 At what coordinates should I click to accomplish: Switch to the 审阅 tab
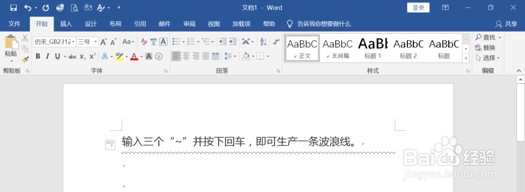click(189, 24)
